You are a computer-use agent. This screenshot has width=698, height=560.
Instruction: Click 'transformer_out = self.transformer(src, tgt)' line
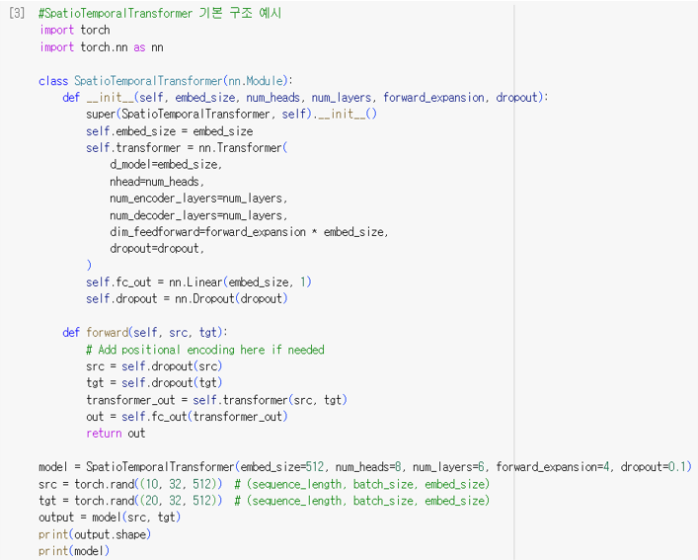pyautogui.click(x=216, y=400)
